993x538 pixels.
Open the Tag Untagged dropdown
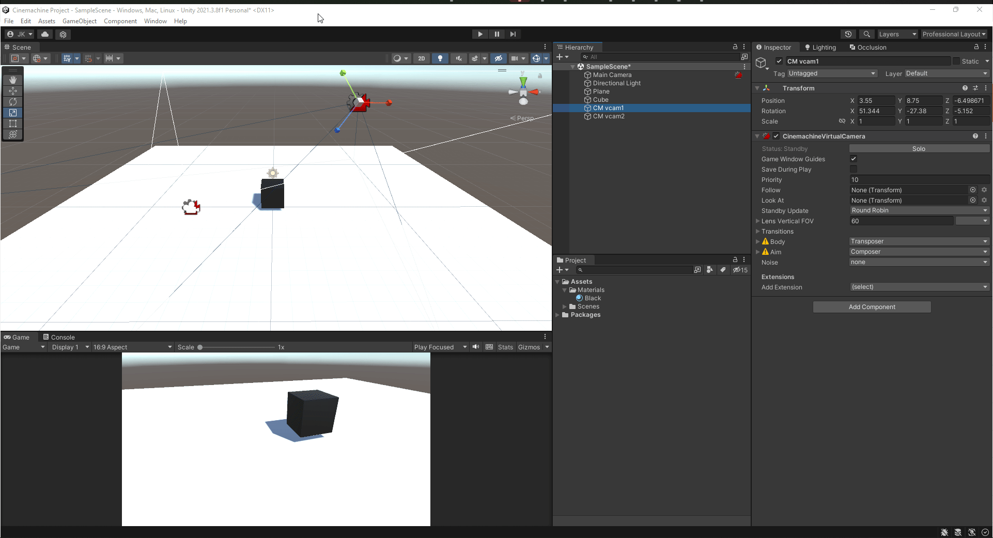(x=832, y=73)
